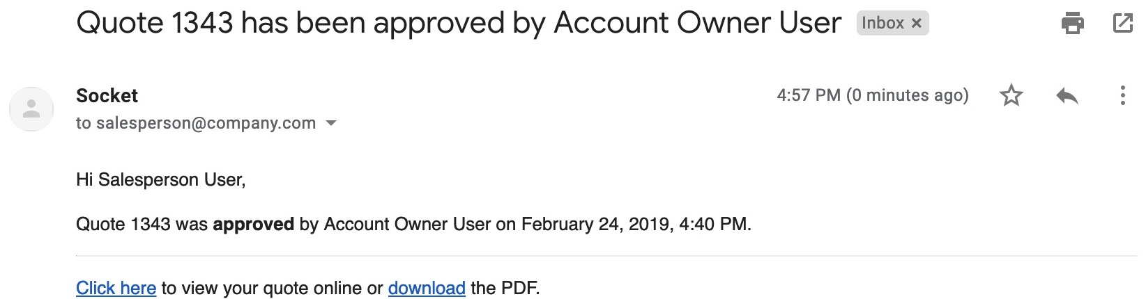Image resolution: width=1146 pixels, height=299 pixels.
Task: Follow the download PDF link
Action: click(x=427, y=288)
